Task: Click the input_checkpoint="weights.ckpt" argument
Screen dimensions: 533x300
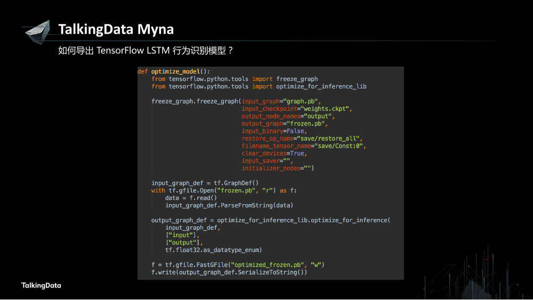Action: [297, 109]
